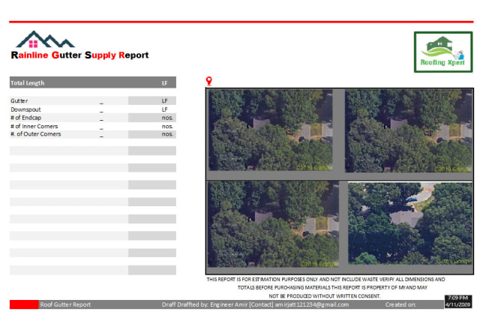
Task: Select the bottom-right aerial photo with driveway
Action: (410, 223)
